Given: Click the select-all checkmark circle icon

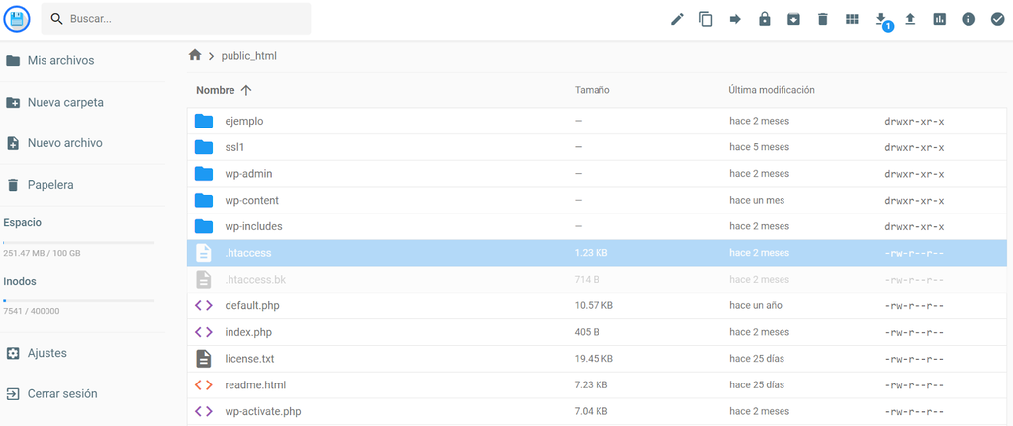Looking at the screenshot, I should pyautogui.click(x=997, y=19).
